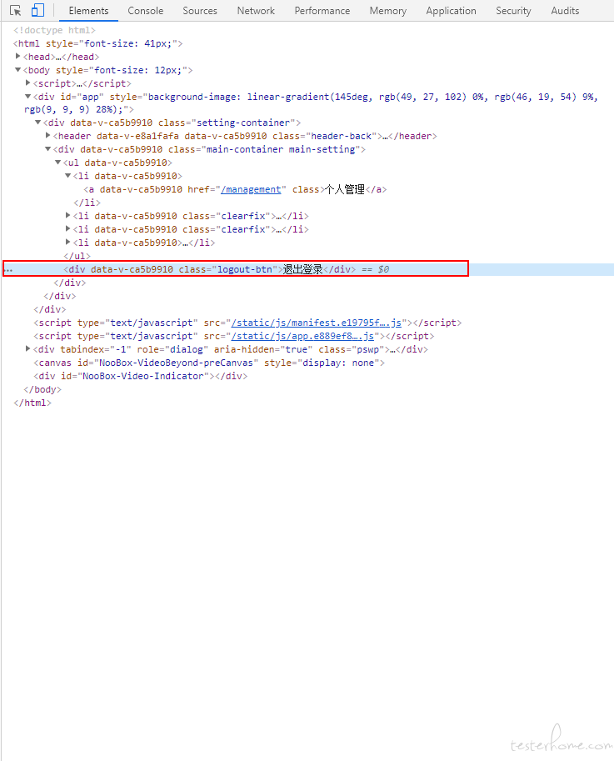Expand the pswp dialog div node

pos(28,348)
